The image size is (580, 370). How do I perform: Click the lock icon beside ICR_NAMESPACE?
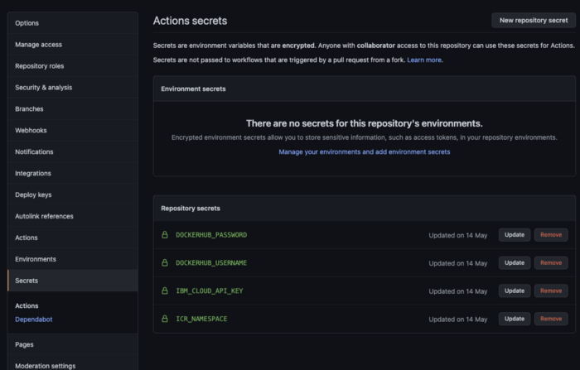pyautogui.click(x=165, y=319)
